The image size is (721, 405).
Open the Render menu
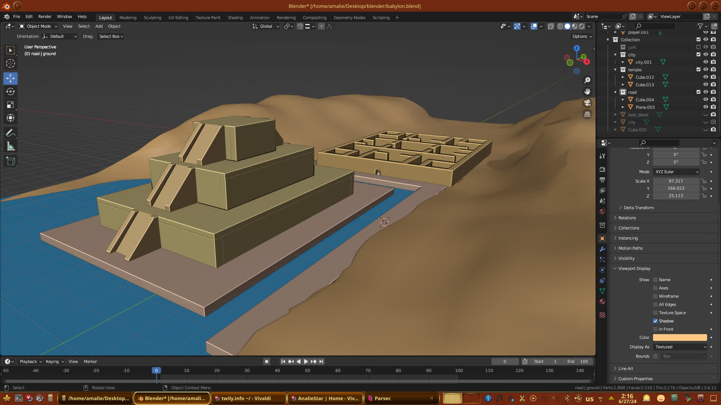coord(45,16)
